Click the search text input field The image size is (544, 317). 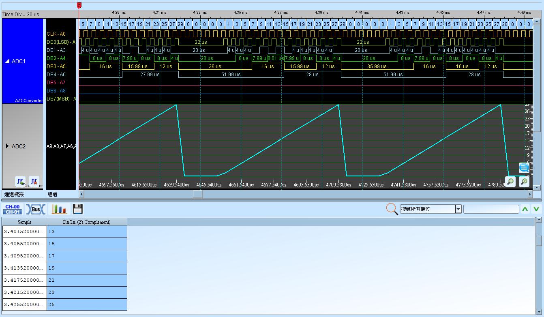pyautogui.click(x=491, y=209)
